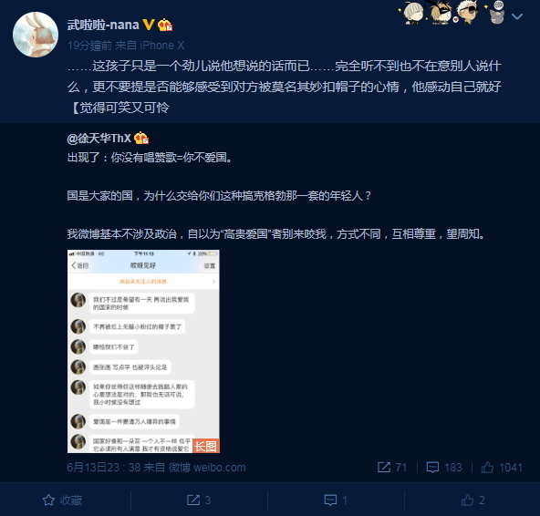Click the original post's comment icon showing 183
This screenshot has height=516, width=540.
(432, 467)
